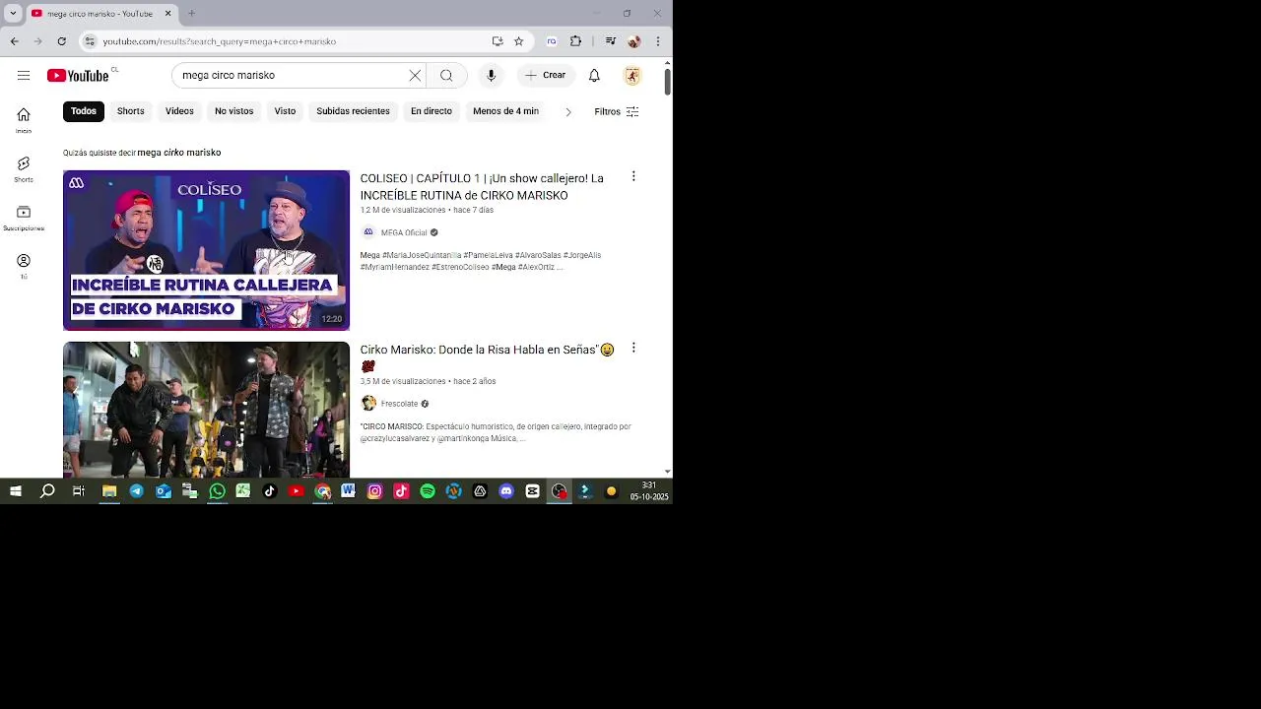The image size is (1261, 709).
Task: Open Discord from the taskbar
Action: click(506, 491)
